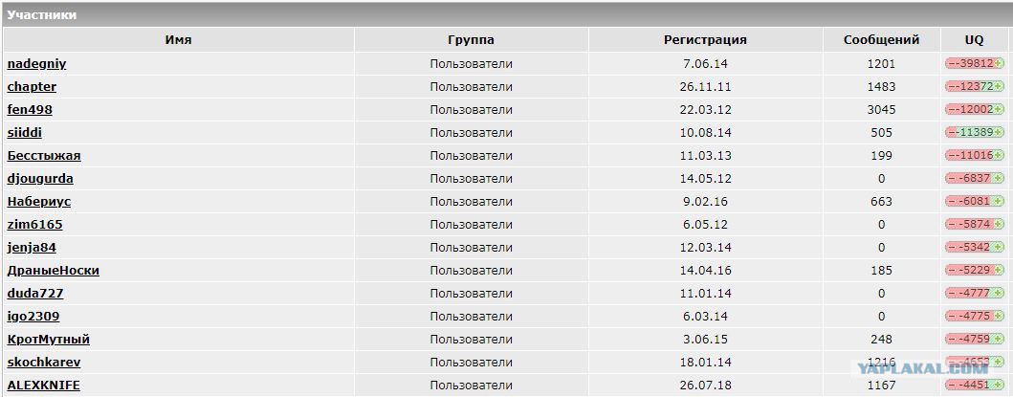
Task: Upvote fen498 with the green plus
Action: point(999,110)
